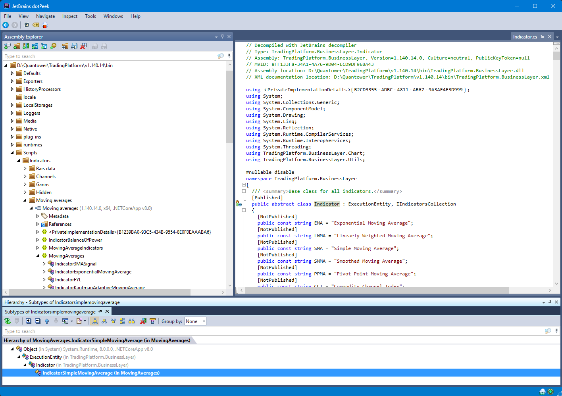
Task: Toggle the twin figures hierarchy button
Action: coord(131,321)
